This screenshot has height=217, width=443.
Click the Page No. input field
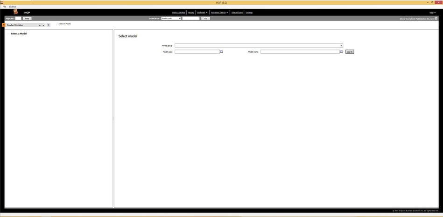(x=18, y=18)
